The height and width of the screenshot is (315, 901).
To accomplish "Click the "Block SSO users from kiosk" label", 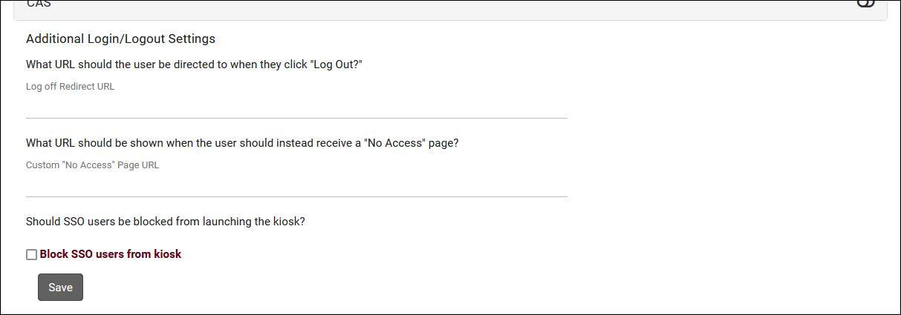I will [x=111, y=254].
